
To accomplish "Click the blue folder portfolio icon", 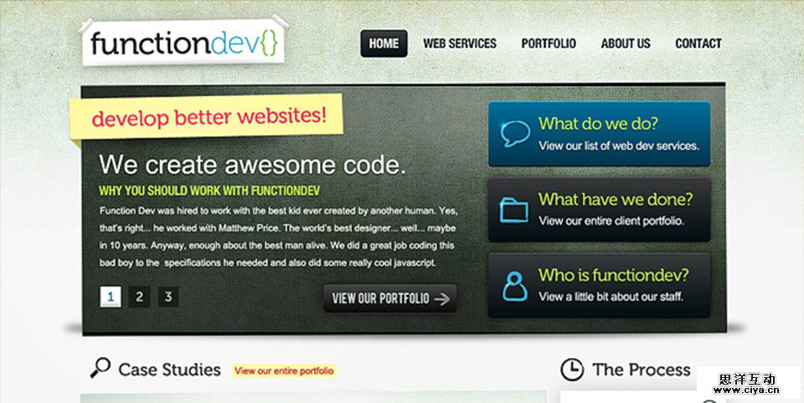I will [513, 209].
